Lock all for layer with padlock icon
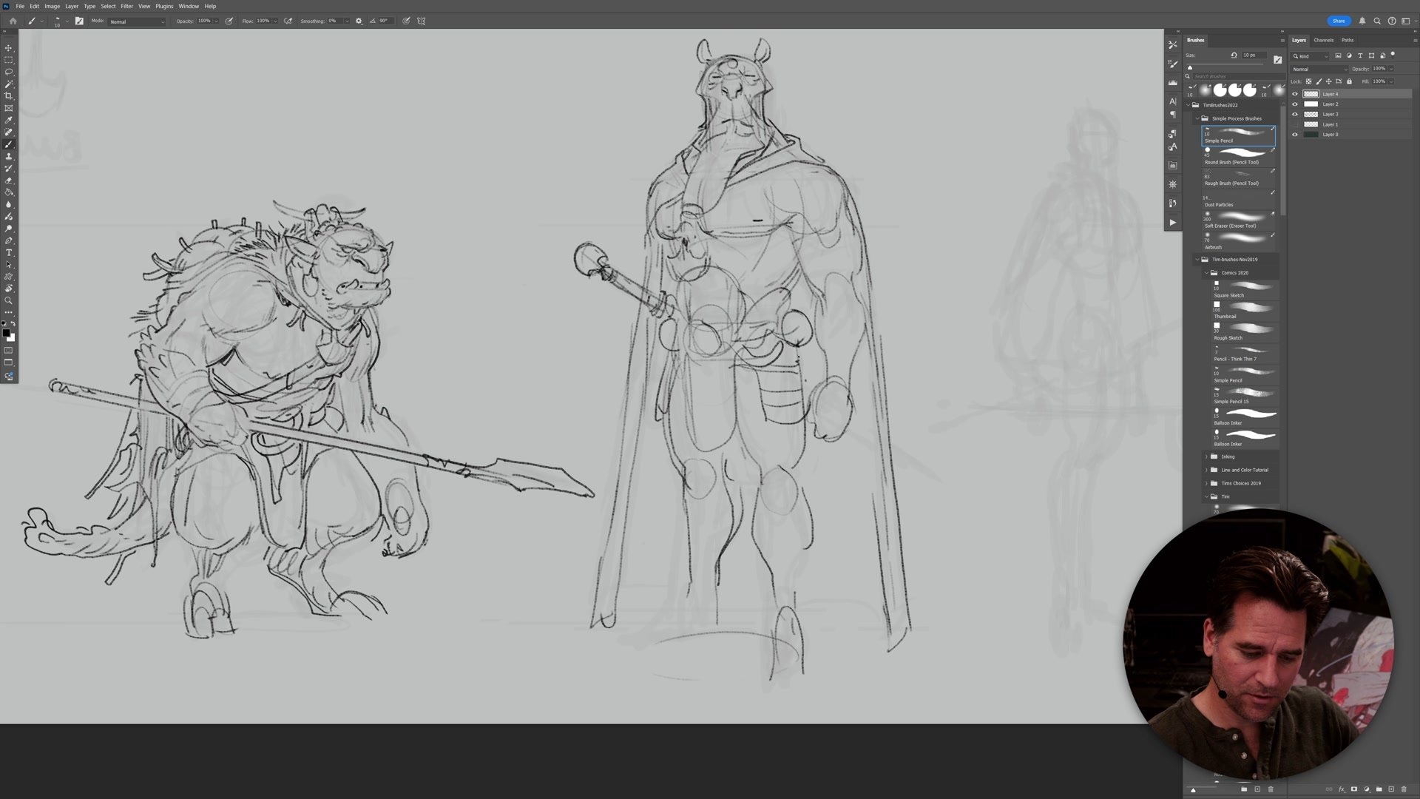The width and height of the screenshot is (1420, 799). coord(1349,81)
